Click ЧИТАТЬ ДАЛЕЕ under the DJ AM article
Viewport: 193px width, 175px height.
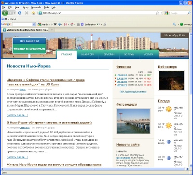coord(17,157)
